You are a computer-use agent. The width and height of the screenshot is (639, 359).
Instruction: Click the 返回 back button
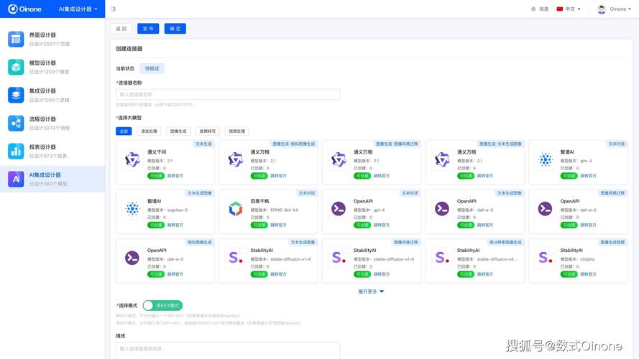pos(121,29)
